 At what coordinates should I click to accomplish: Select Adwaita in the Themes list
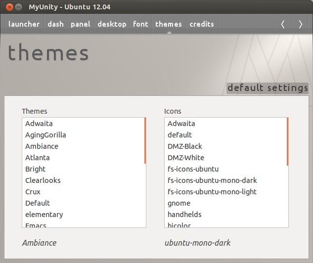coord(83,124)
